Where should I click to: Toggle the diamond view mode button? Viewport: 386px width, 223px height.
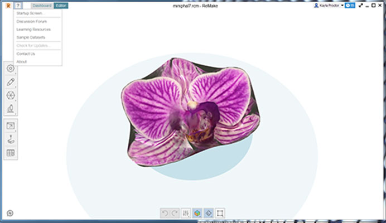209,213
